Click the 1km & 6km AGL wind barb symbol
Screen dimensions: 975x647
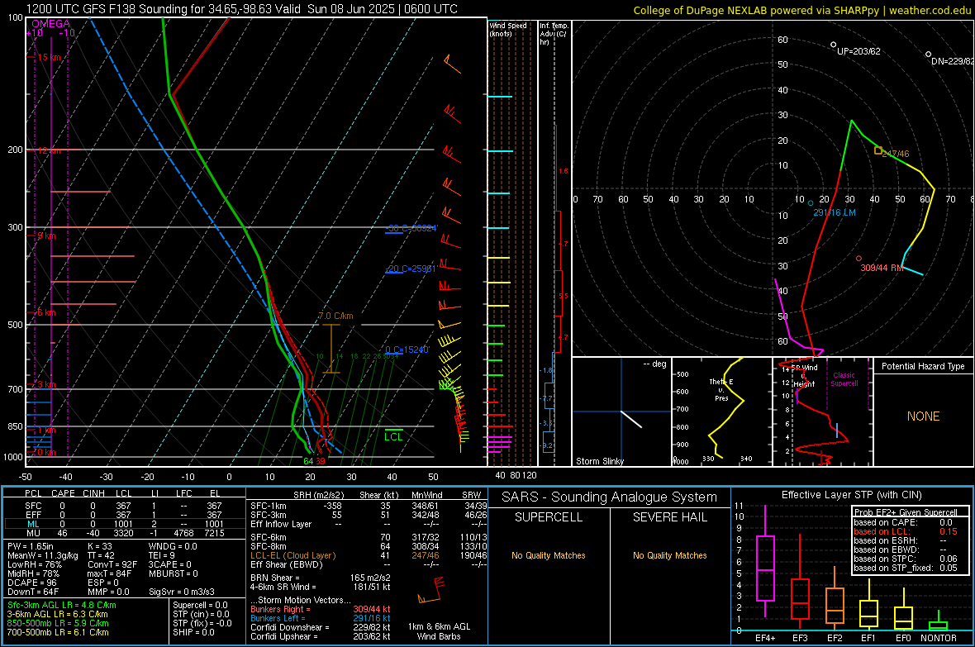[x=431, y=591]
